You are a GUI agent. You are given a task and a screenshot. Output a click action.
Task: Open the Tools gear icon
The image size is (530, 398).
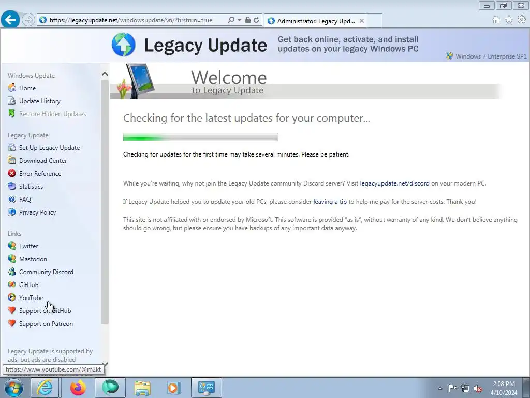[522, 20]
